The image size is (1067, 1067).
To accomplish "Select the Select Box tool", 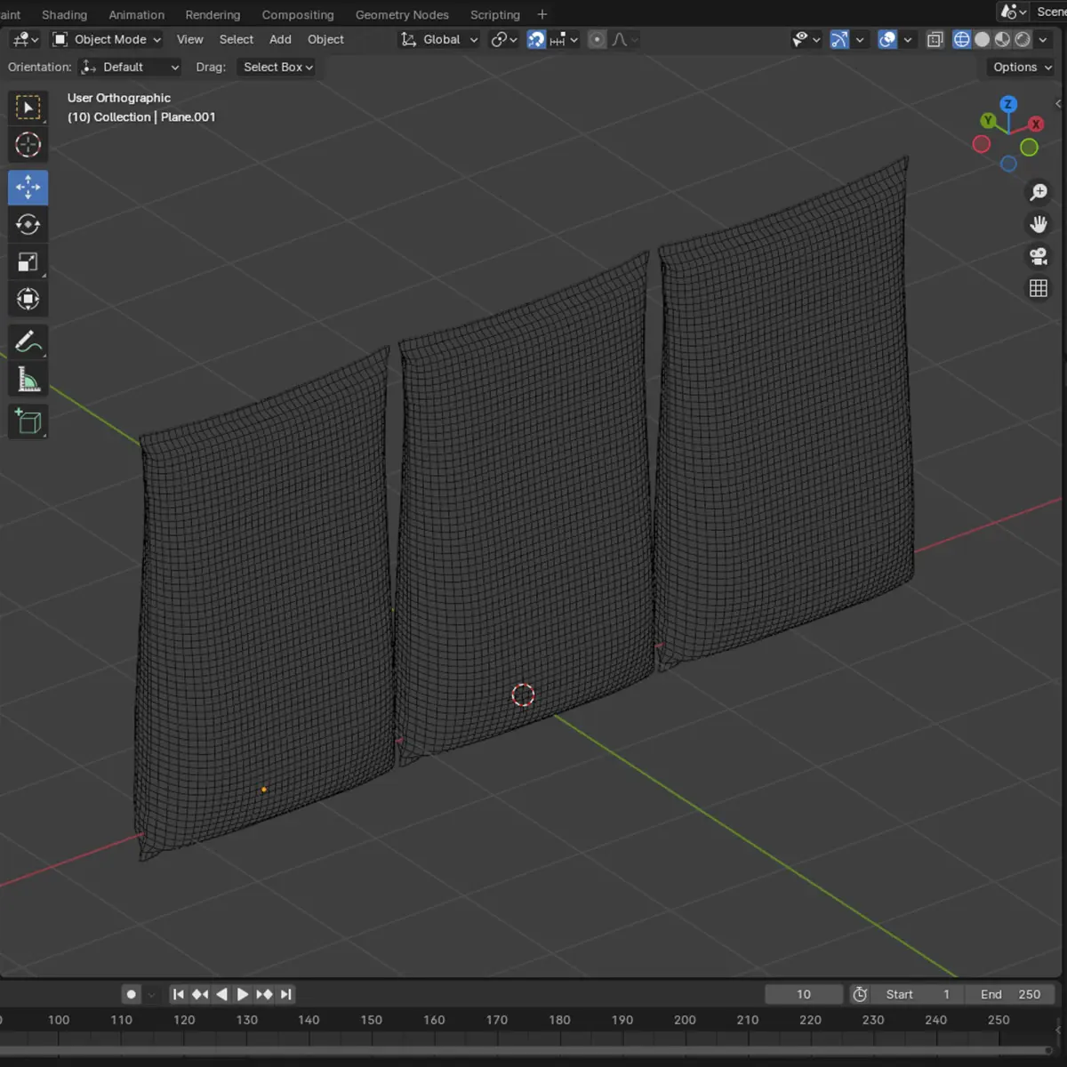I will pyautogui.click(x=28, y=108).
